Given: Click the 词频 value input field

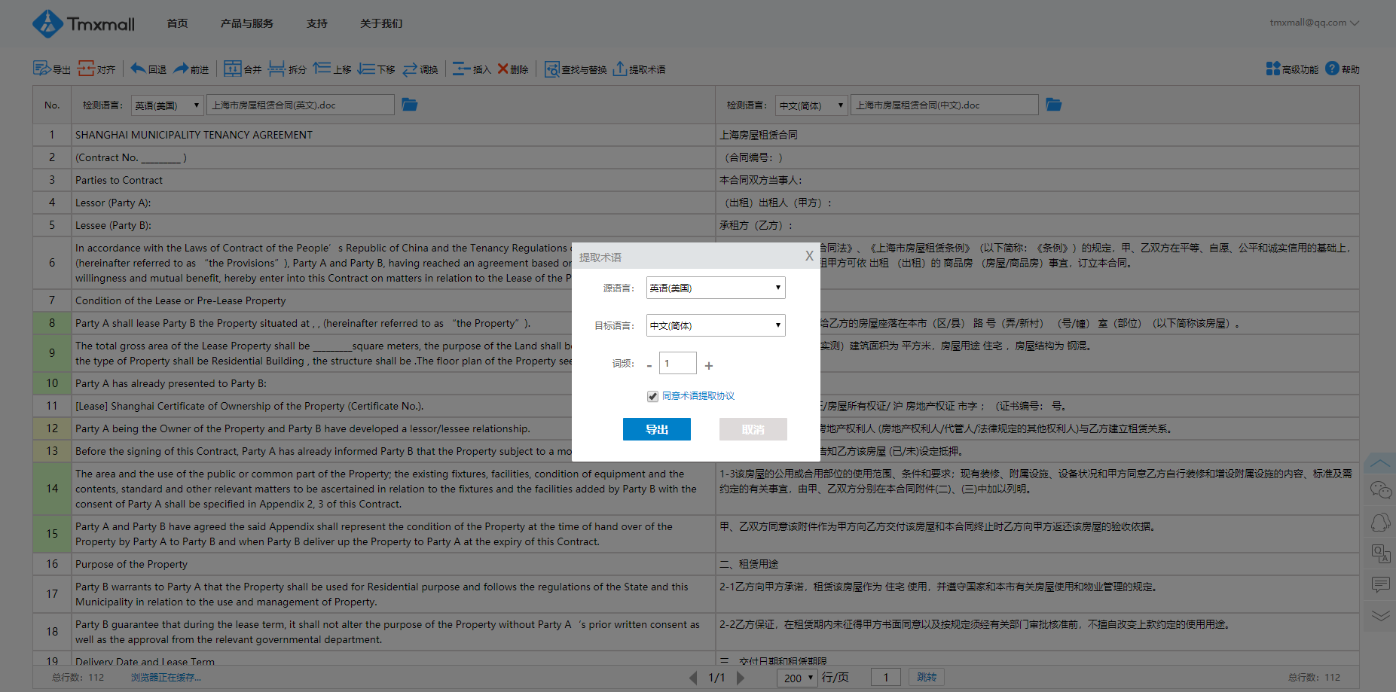Looking at the screenshot, I should click(678, 363).
